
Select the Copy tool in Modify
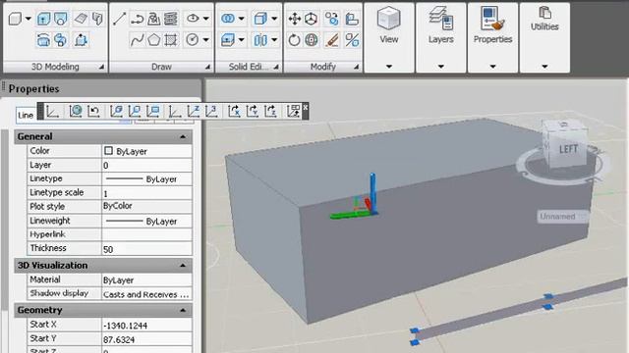(x=332, y=19)
